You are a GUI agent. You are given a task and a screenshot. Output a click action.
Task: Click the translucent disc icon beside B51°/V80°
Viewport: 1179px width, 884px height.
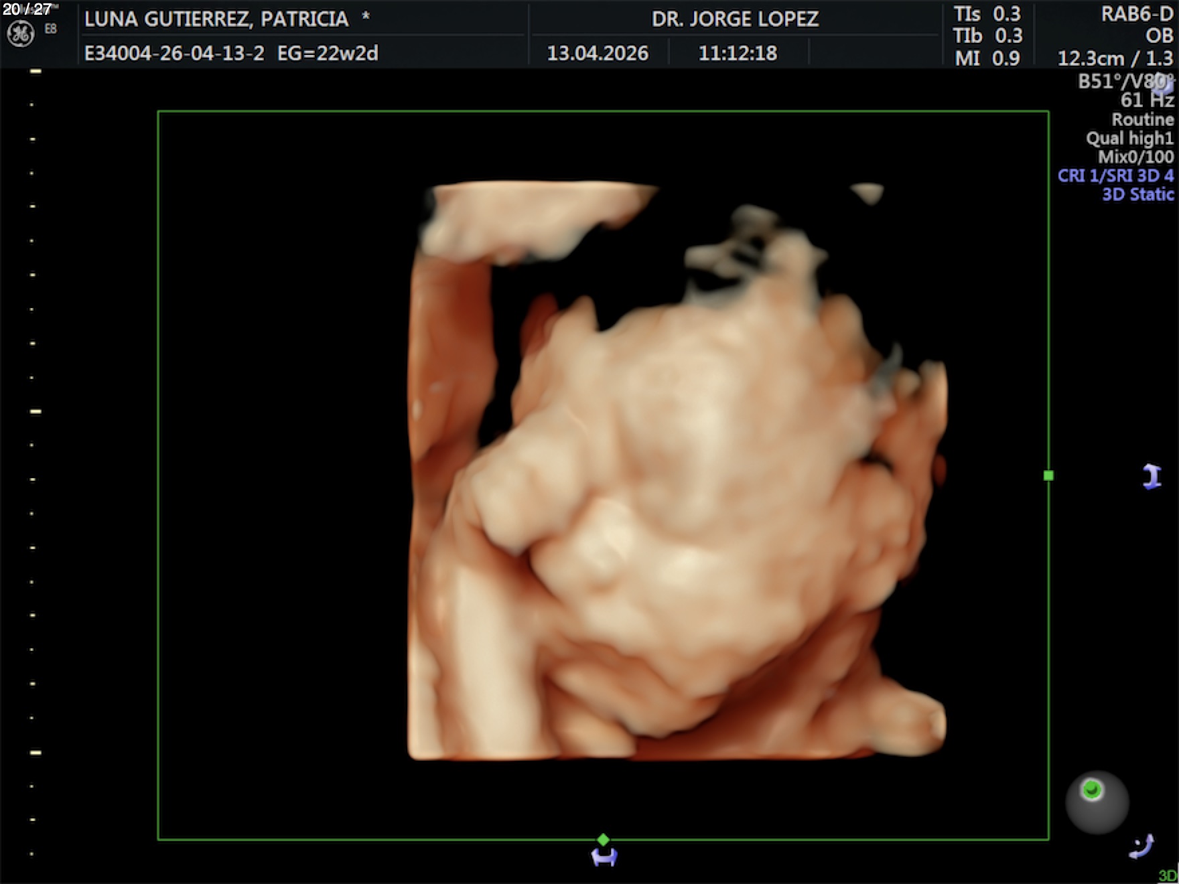tap(1164, 85)
